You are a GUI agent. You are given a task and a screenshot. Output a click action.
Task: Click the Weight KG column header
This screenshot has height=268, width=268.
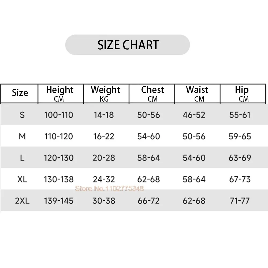(106, 94)
